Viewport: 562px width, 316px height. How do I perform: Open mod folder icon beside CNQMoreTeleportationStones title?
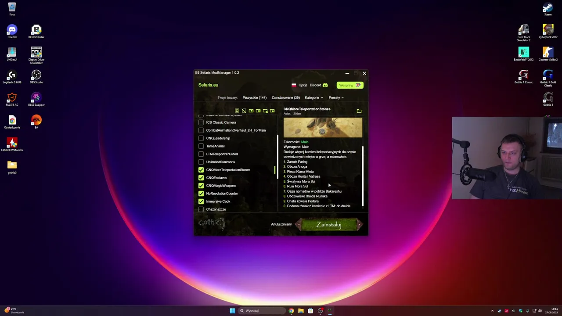tap(359, 111)
